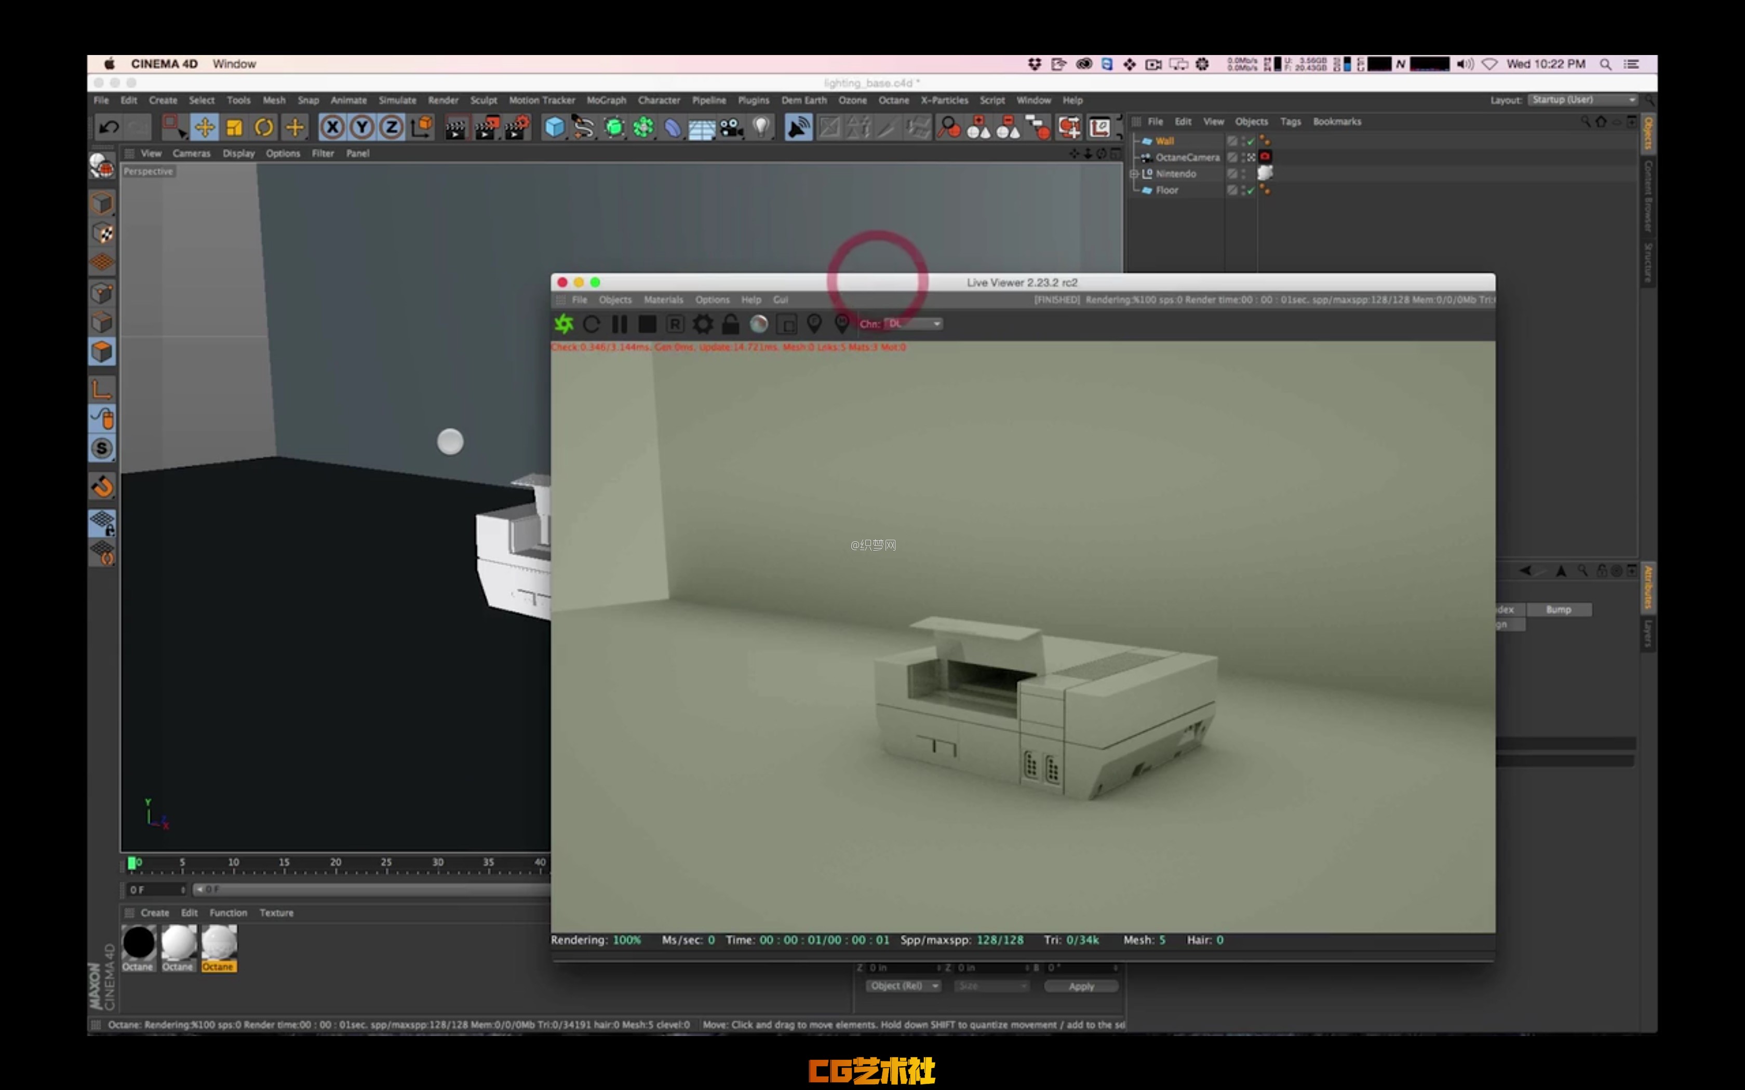
Task: Toggle Z axis lock
Action: [392, 128]
